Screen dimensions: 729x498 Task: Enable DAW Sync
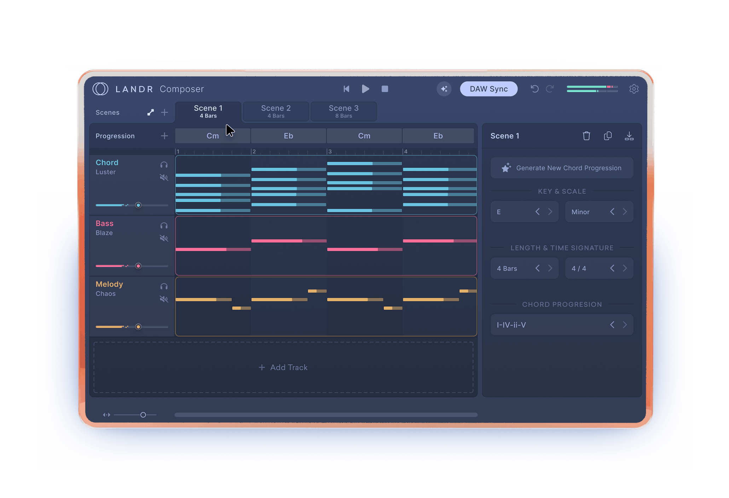[x=488, y=89]
